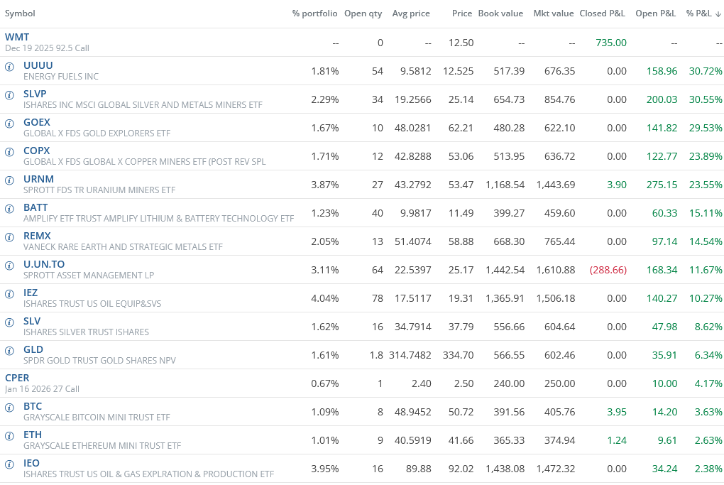The height and width of the screenshot is (485, 724).
Task: Open the BATT symbol link
Action: click(x=35, y=207)
